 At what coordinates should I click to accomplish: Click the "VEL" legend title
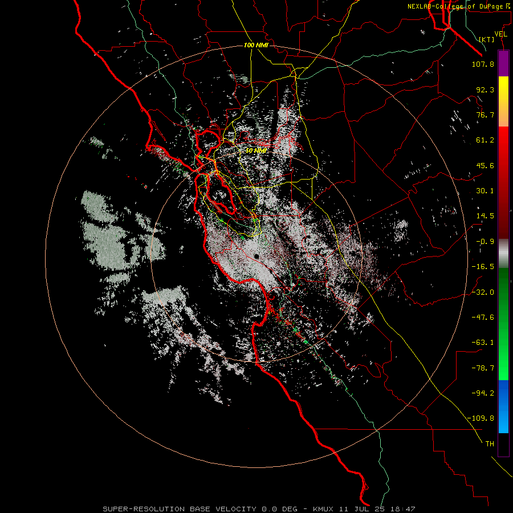point(501,34)
